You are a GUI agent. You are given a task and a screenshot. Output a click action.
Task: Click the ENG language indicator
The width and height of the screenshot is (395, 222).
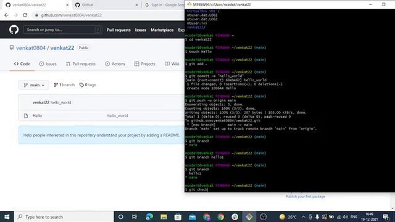point(354,216)
